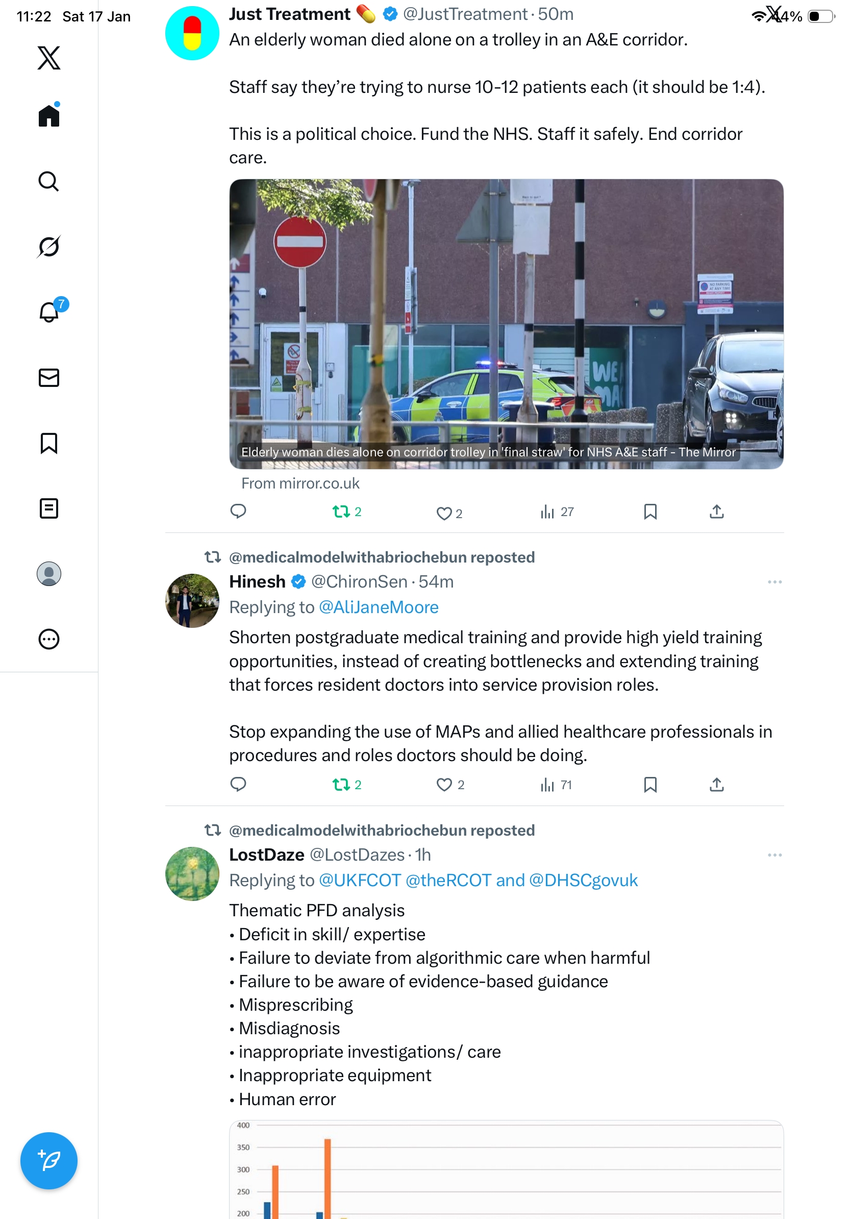This screenshot has width=851, height=1219.
Task: Bookmark the Just Treatment tweet
Action: click(650, 511)
